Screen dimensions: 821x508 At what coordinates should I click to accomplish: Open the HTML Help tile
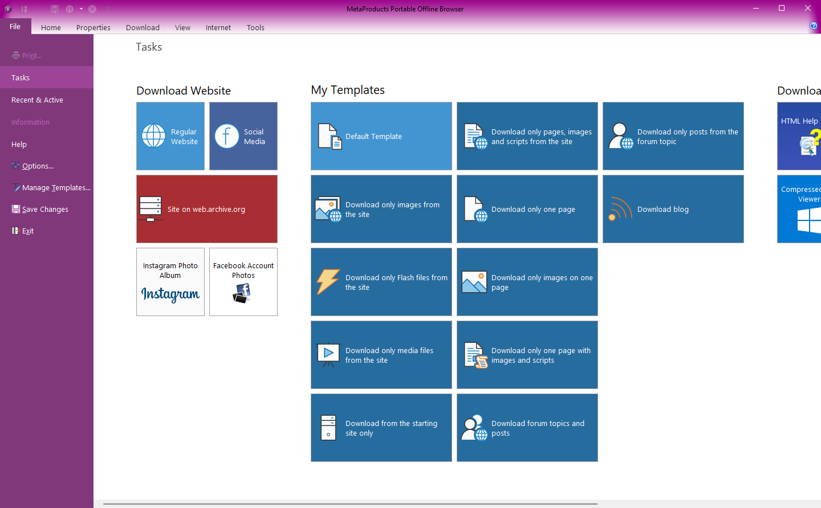point(799,136)
